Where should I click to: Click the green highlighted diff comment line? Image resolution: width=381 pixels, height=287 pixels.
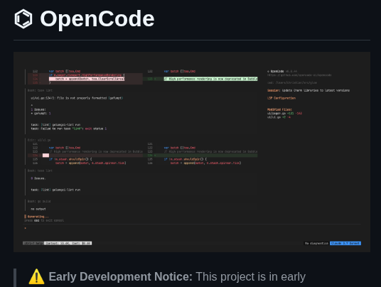(x=210, y=79)
